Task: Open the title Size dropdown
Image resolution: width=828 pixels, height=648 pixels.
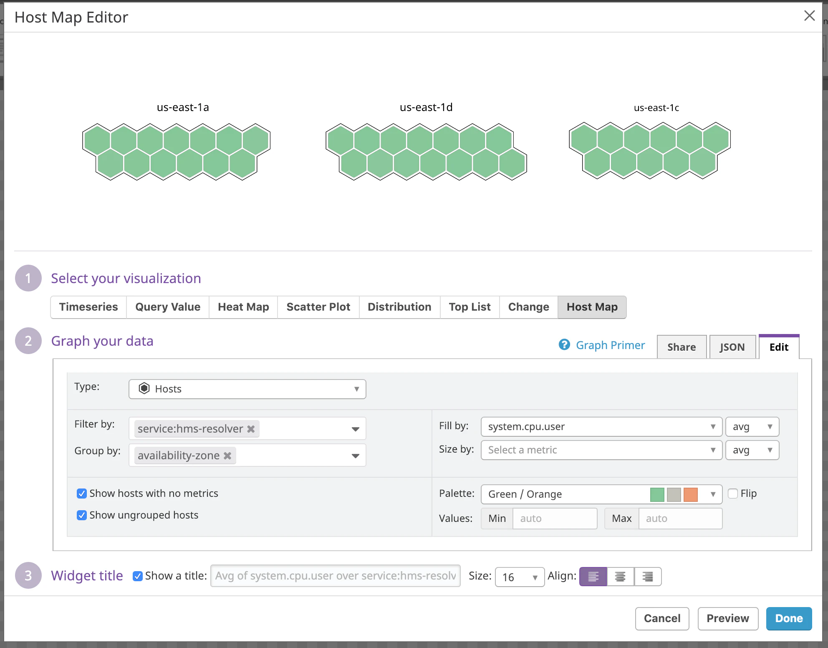Action: coord(519,577)
